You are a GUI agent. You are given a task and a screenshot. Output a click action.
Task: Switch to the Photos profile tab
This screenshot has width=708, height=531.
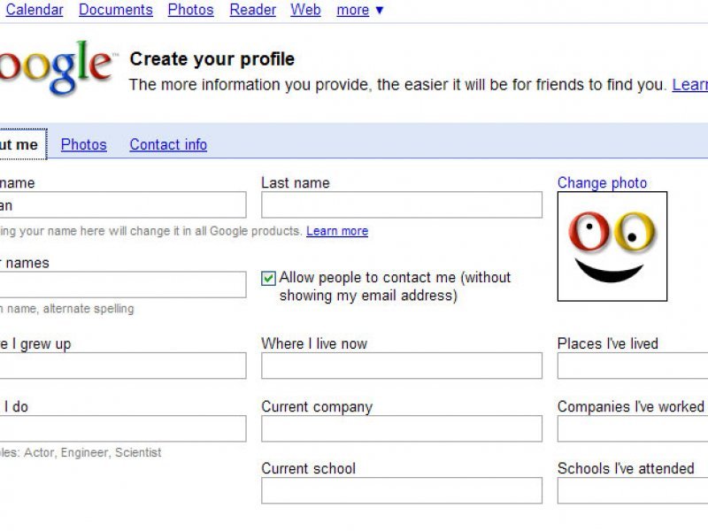pos(83,144)
